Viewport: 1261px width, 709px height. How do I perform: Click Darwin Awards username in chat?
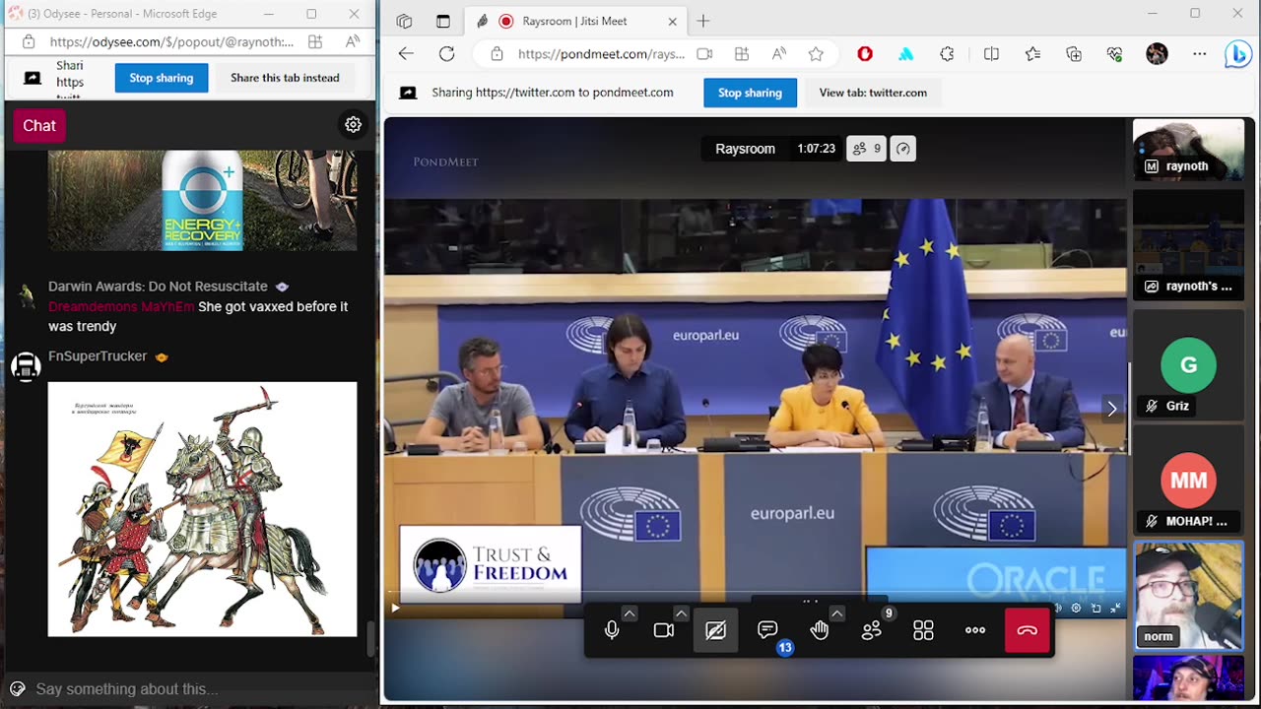(158, 286)
